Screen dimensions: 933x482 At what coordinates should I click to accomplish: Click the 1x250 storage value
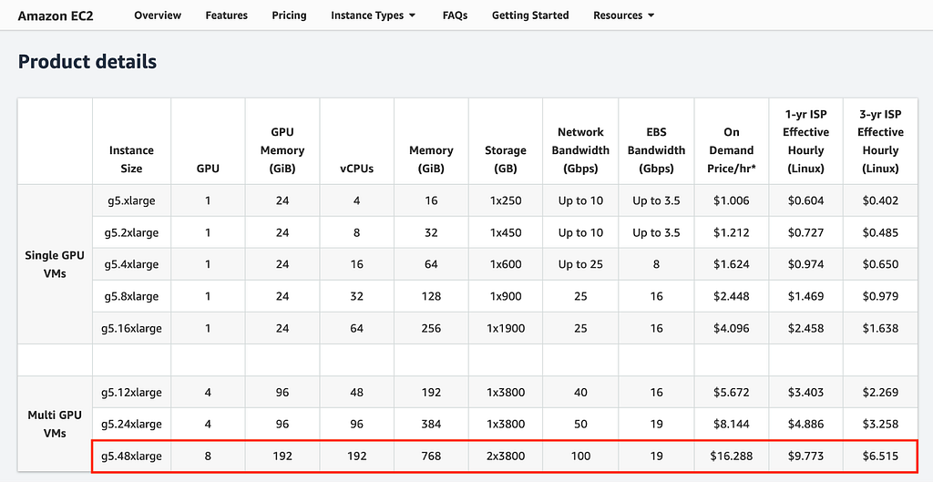click(505, 200)
